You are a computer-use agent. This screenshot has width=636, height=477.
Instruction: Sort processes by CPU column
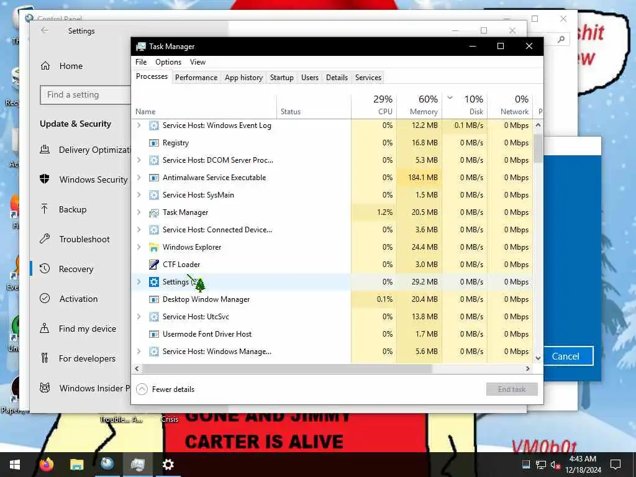click(374, 106)
